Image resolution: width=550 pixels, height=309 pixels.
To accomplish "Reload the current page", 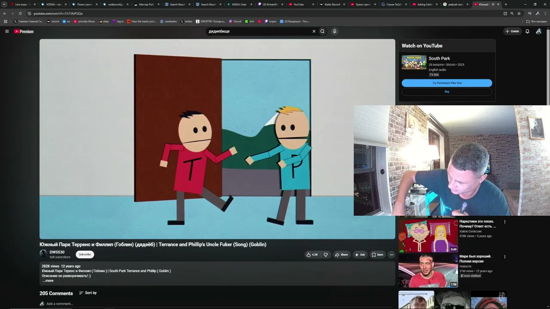I will pyautogui.click(x=20, y=13).
